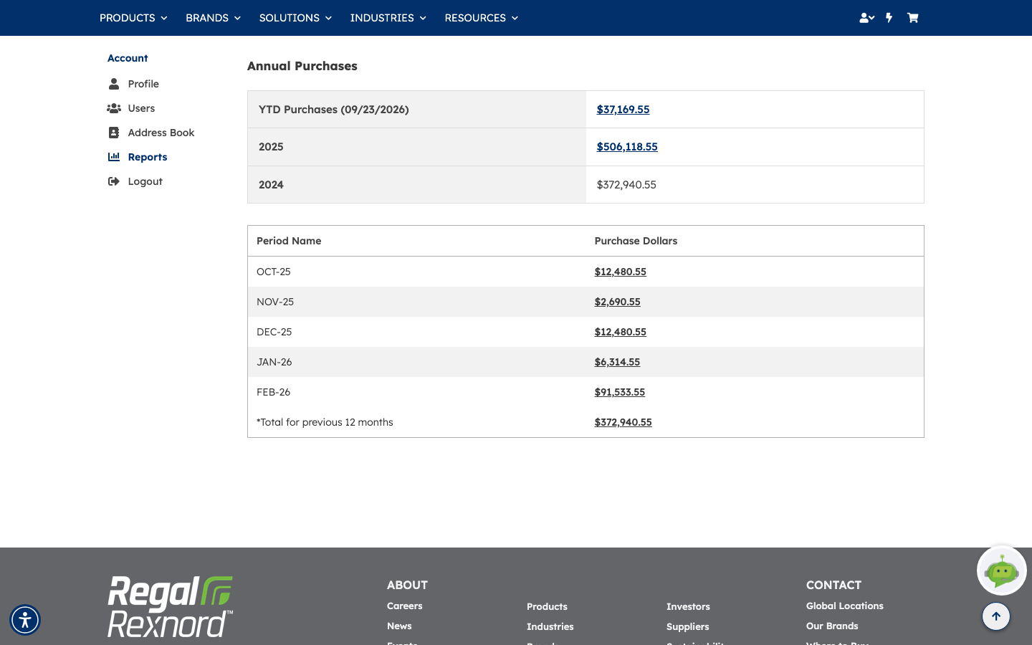Screen dimensions: 1032x645
Task: Expand the SOLUTIONS dropdown menu
Action: pos(295,18)
